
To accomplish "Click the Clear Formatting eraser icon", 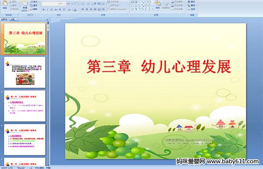I will coord(77,4).
